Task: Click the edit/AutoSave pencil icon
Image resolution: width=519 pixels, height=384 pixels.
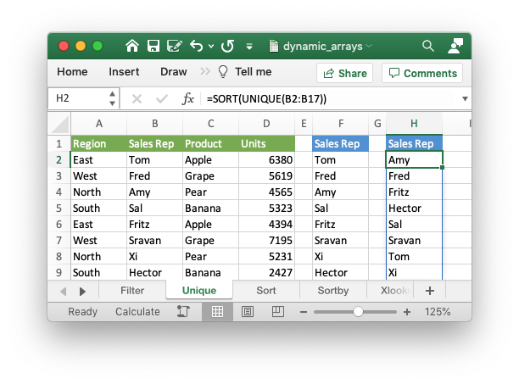Action: point(175,46)
